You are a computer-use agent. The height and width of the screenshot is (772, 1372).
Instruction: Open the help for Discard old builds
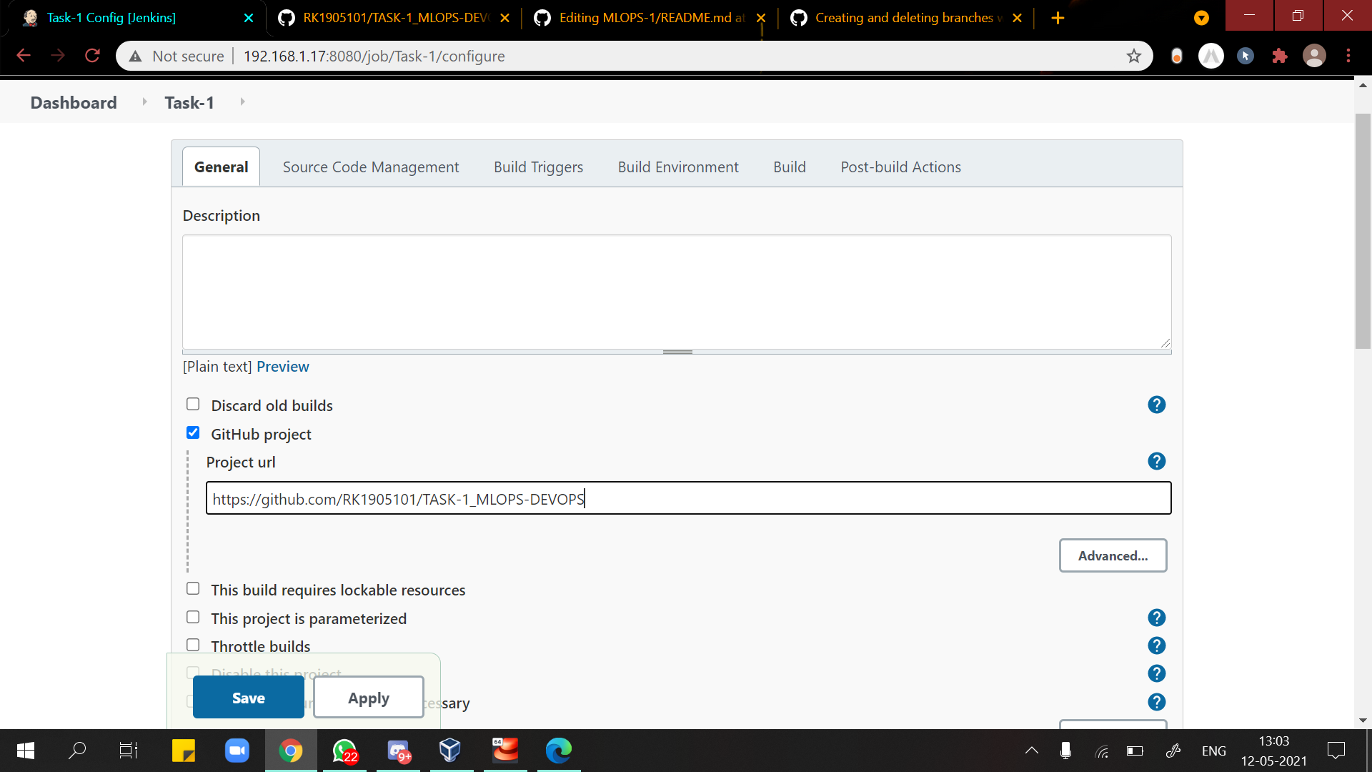1156,405
